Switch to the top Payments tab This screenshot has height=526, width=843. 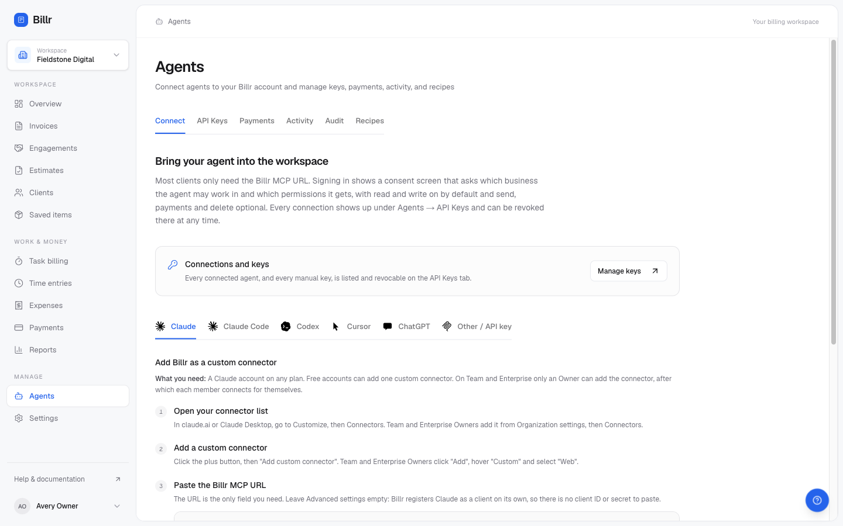(x=257, y=121)
